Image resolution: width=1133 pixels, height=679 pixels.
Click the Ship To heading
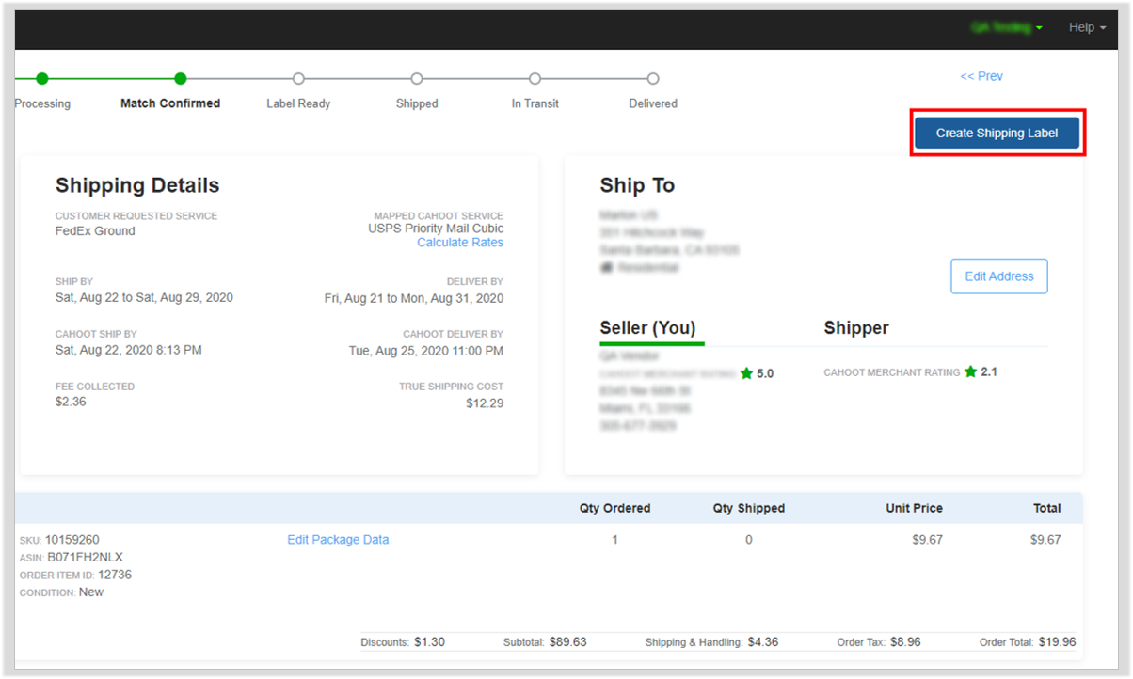(637, 185)
